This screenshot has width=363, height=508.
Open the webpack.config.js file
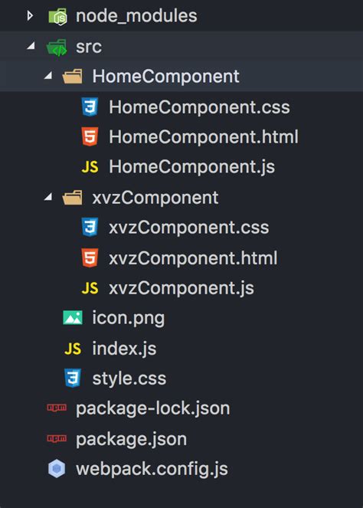click(x=152, y=469)
